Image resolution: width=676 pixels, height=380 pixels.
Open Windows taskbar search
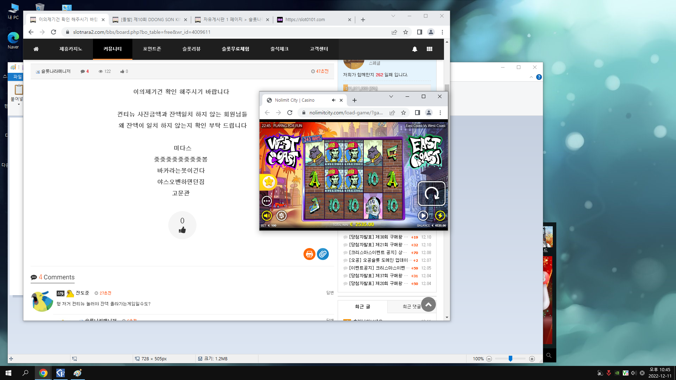[25, 373]
